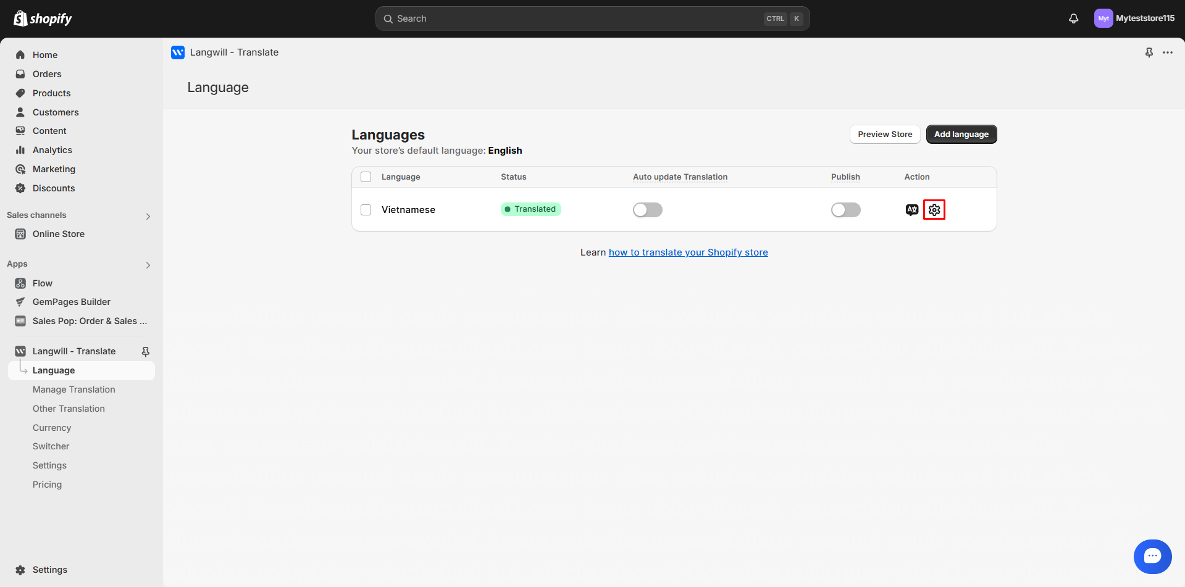The height and width of the screenshot is (587, 1185).
Task: Click the pin icon beside Langwill in sidebar
Action: pos(146,351)
